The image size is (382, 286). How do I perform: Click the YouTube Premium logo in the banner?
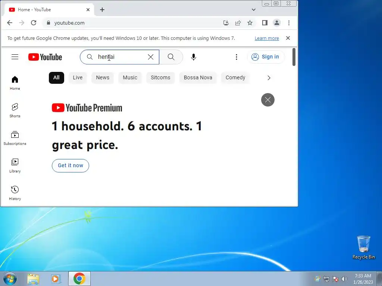coord(87,108)
